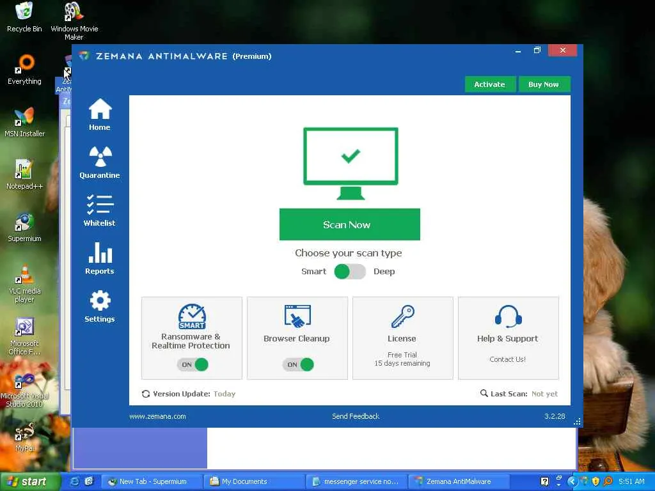655x491 pixels.
Task: Switch to My Documents taskbar item
Action: click(x=254, y=481)
